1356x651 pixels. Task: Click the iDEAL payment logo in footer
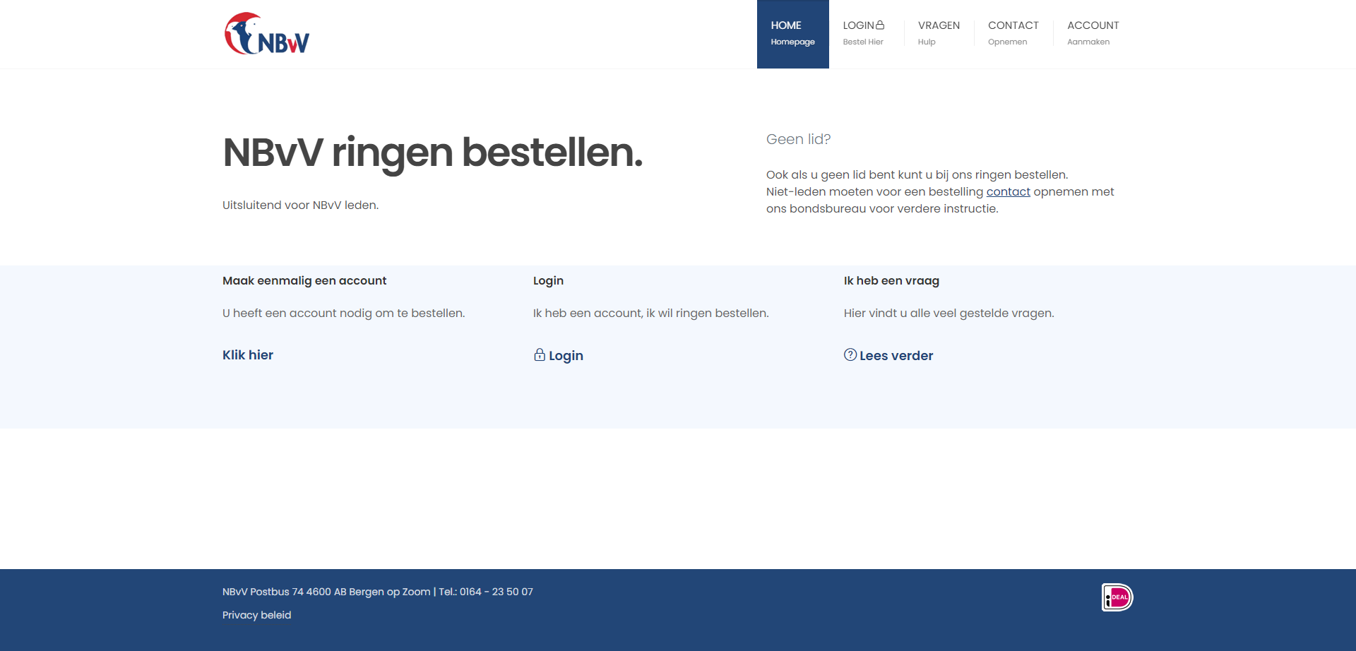[1117, 597]
